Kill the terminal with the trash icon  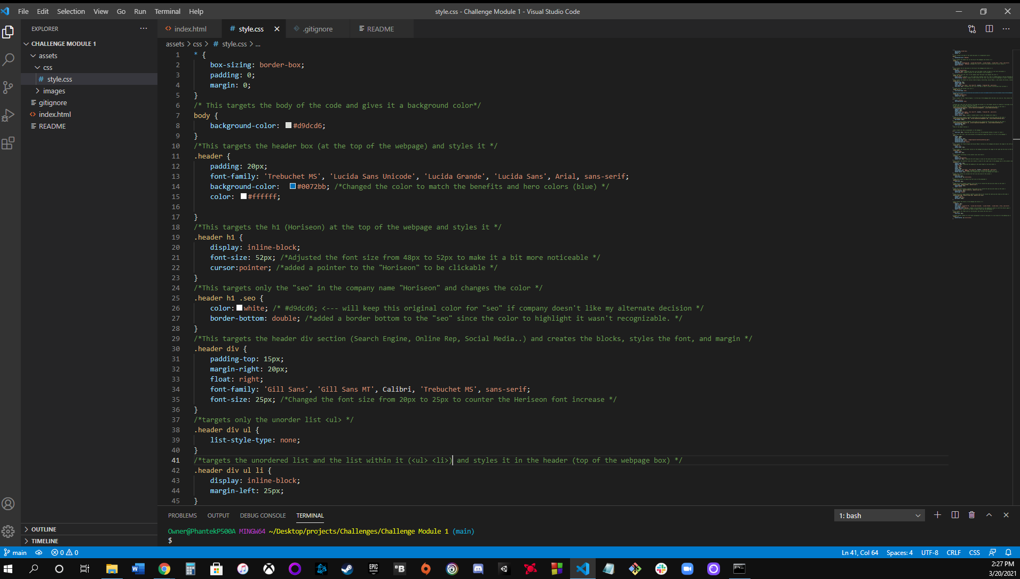[971, 515]
